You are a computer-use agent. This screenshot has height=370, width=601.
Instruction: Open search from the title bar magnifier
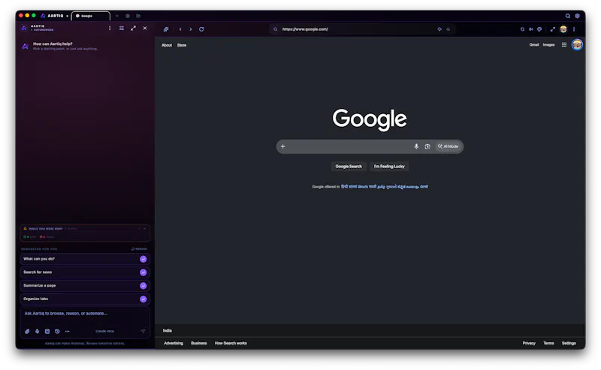[568, 16]
